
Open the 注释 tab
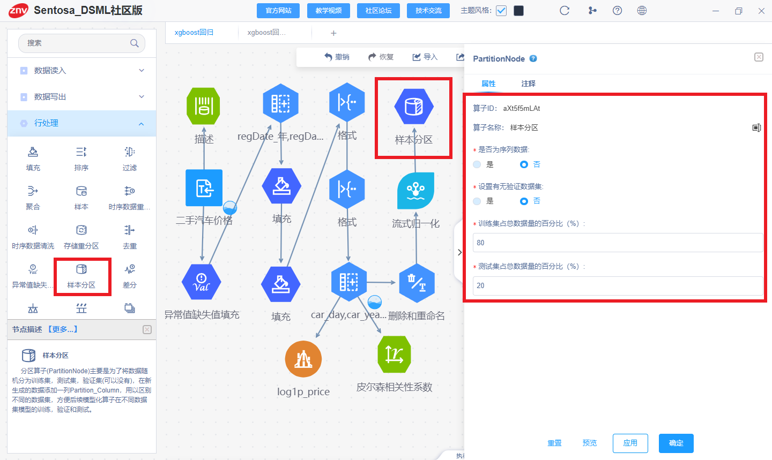tap(528, 84)
